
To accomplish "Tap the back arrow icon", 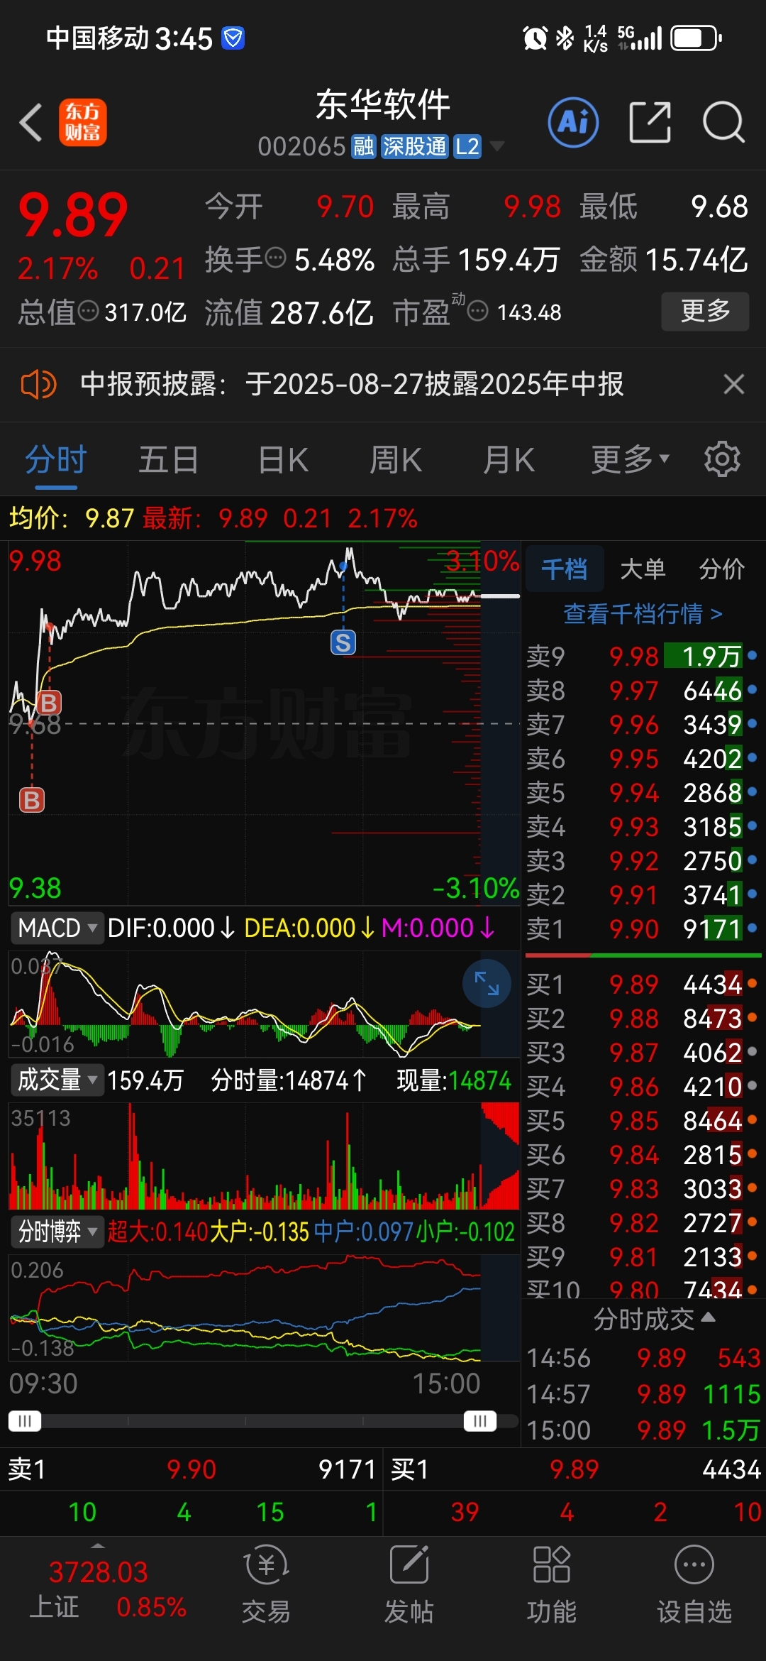I will [31, 122].
